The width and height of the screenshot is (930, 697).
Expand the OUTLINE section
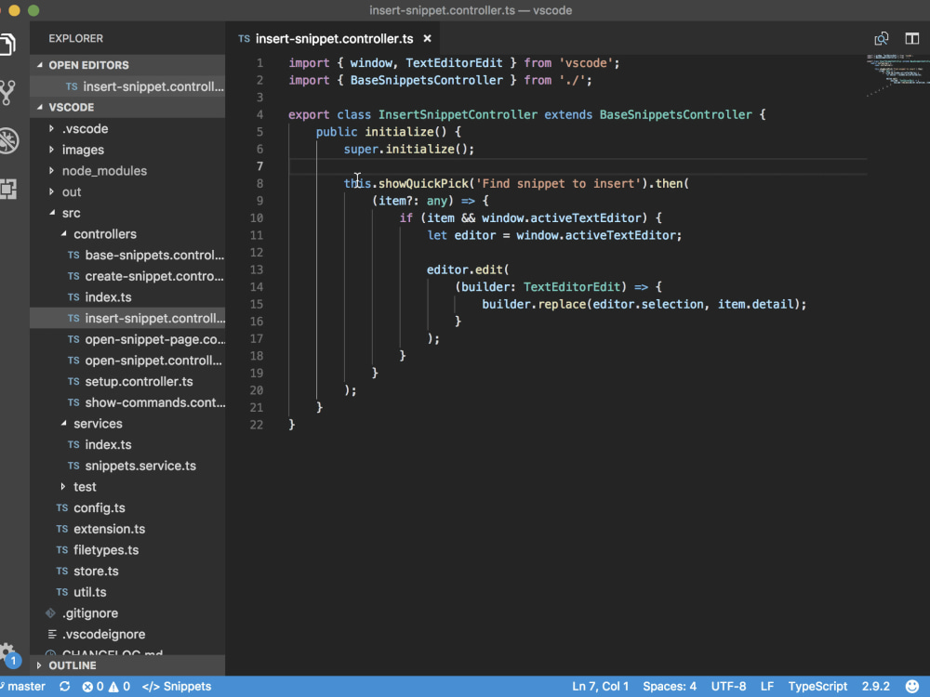tap(127, 665)
